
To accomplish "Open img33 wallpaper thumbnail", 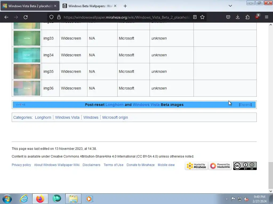I will [x=27, y=38].
